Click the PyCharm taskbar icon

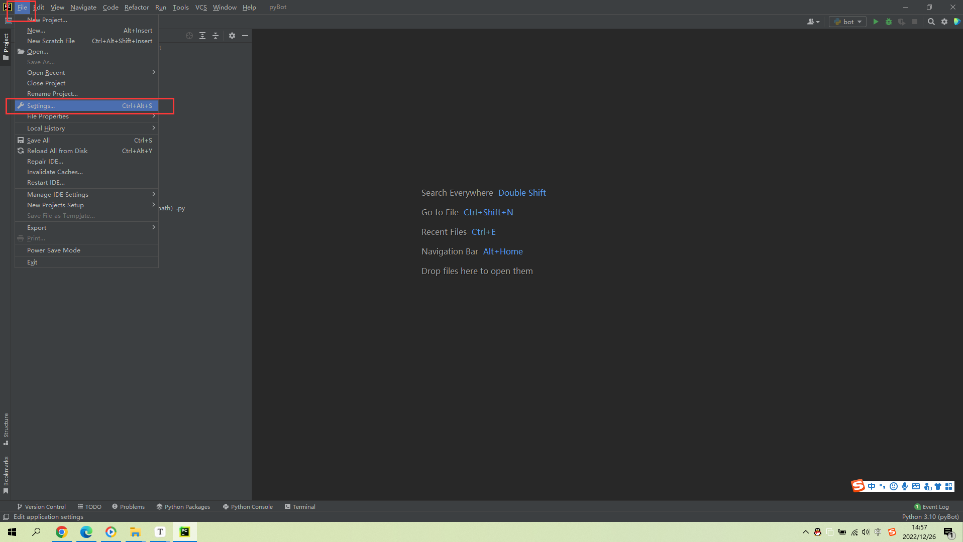point(185,532)
